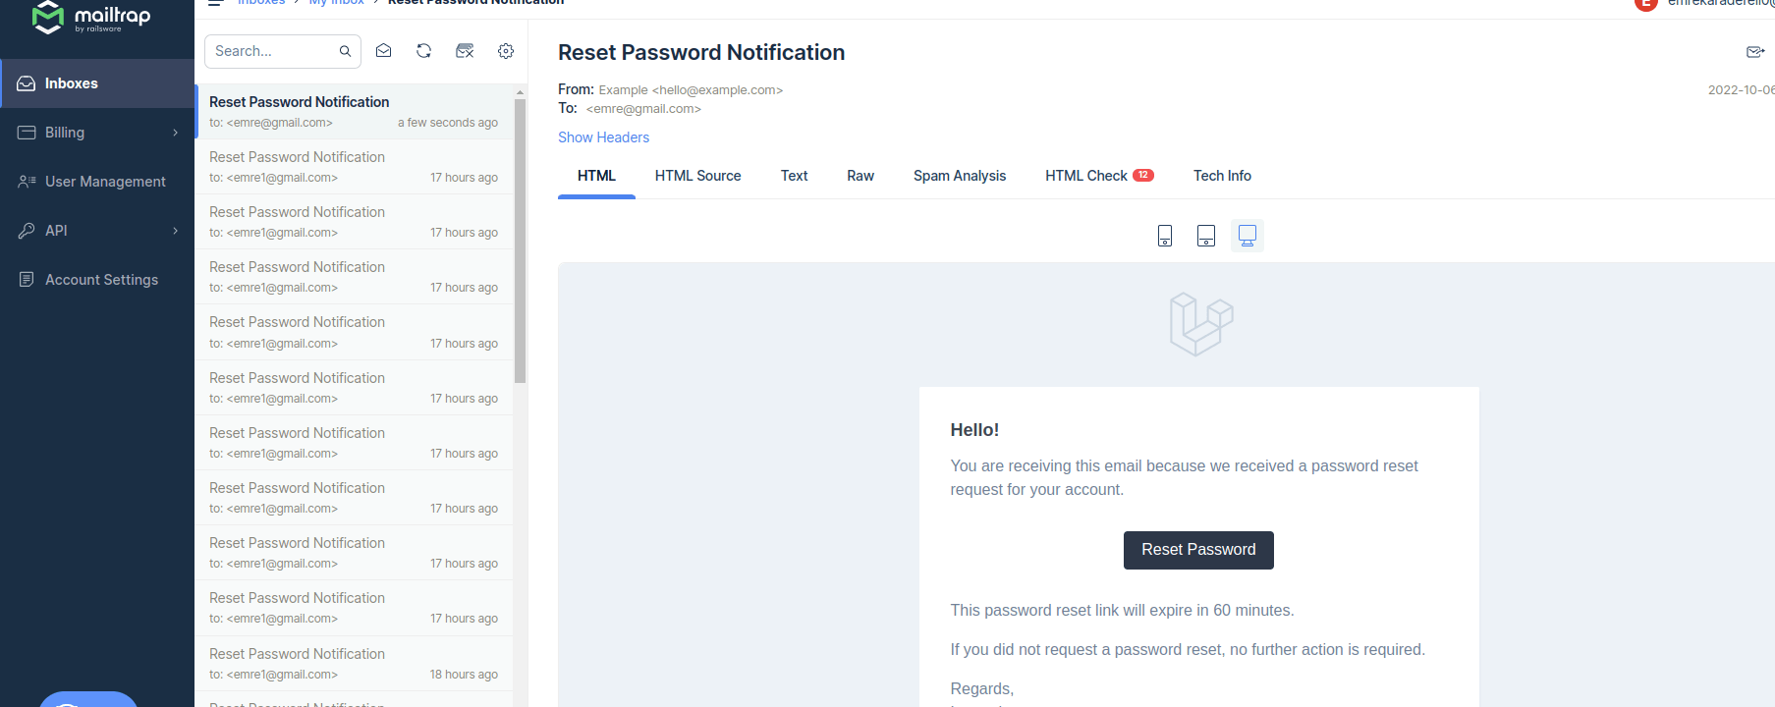Screen dimensions: 1775x707
Task: Expand the API submenu chevron
Action: [x=176, y=231]
